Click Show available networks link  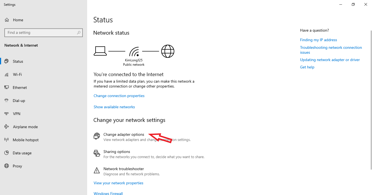click(114, 107)
